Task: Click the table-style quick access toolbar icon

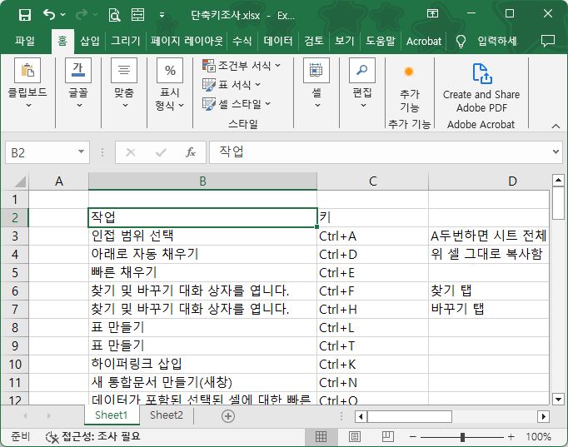Action: point(137,15)
